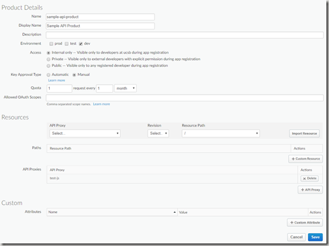Add a Custom Attribute

pyautogui.click(x=305, y=222)
